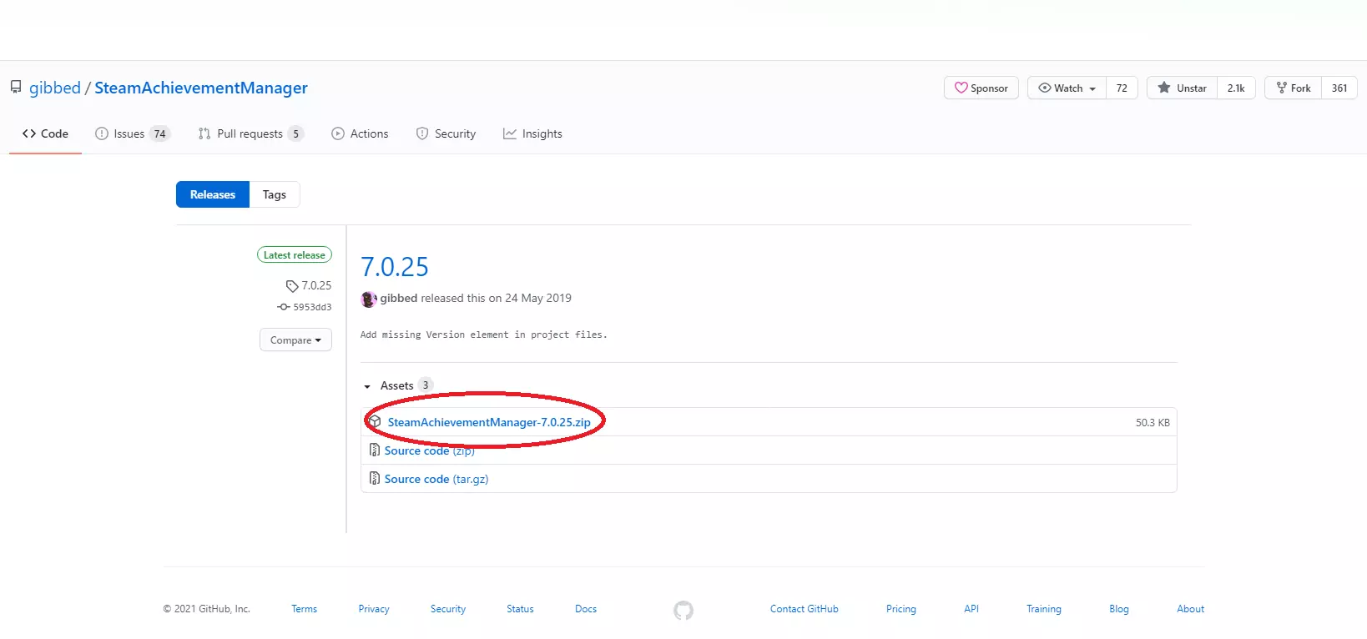Screen dimensions: 1367x639
Task: Collapse the Assets section
Action: point(368,386)
